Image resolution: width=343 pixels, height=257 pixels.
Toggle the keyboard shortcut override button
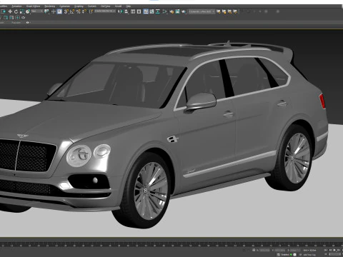[59, 11]
